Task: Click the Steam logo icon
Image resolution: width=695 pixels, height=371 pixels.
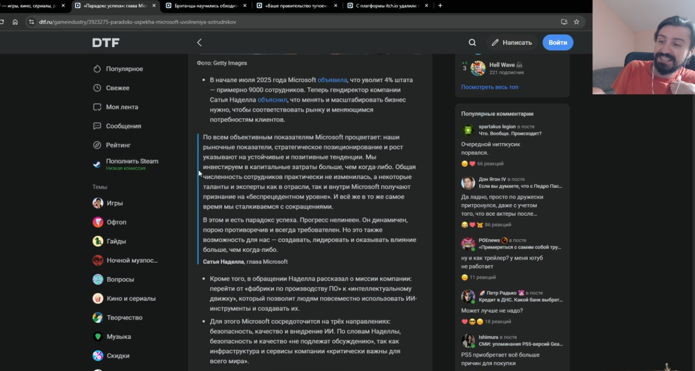Action: 97,164
